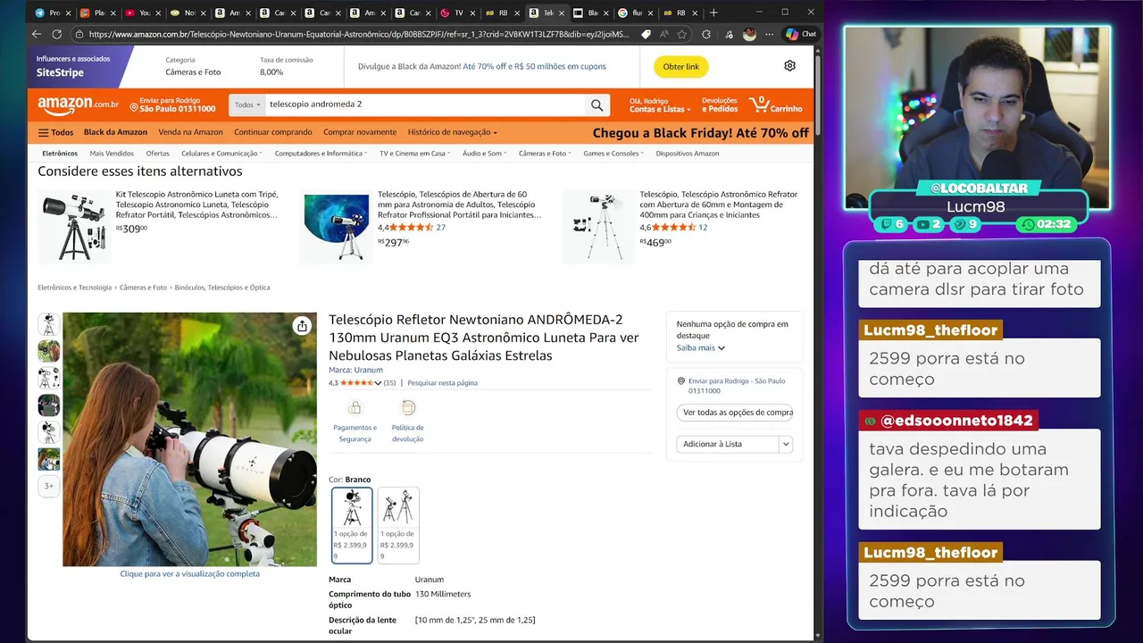Expand the Saiba mais chevron
The height and width of the screenshot is (643, 1143).
[722, 348]
